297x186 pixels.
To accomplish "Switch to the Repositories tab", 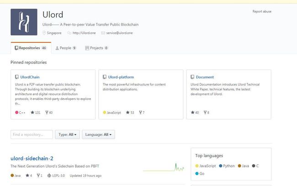I will [31, 48].
